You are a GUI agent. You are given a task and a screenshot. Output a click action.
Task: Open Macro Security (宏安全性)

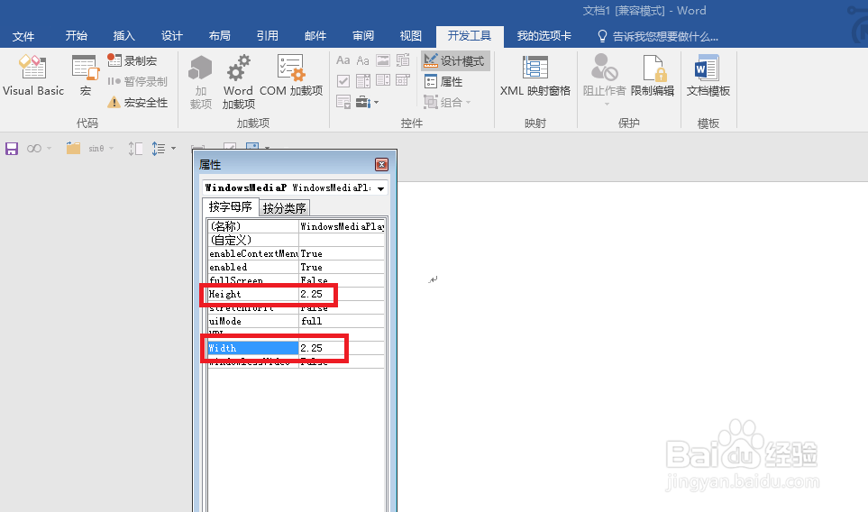click(137, 103)
